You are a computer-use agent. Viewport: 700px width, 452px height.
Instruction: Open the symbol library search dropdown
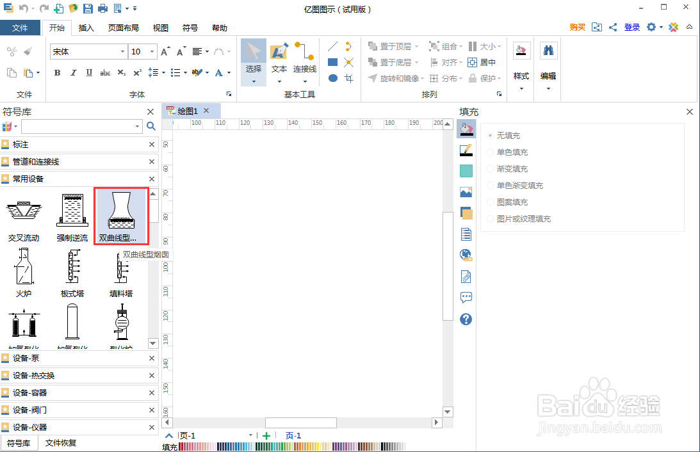coord(137,127)
